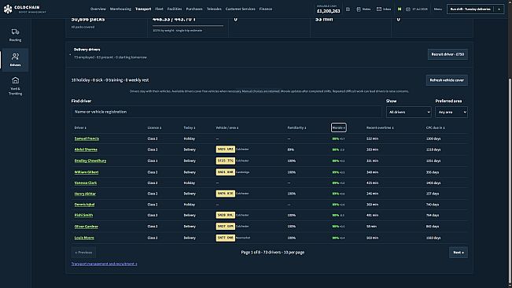The width and height of the screenshot is (512, 288).
Task: Open the top-bar Menu
Action: point(438,9)
